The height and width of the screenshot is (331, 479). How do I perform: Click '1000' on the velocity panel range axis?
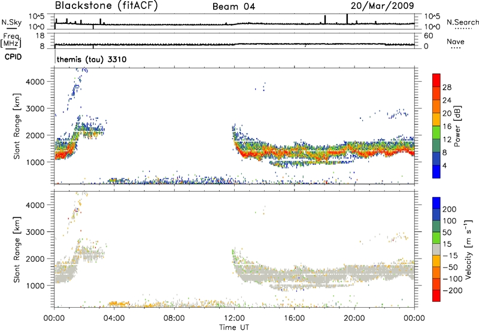click(35, 286)
